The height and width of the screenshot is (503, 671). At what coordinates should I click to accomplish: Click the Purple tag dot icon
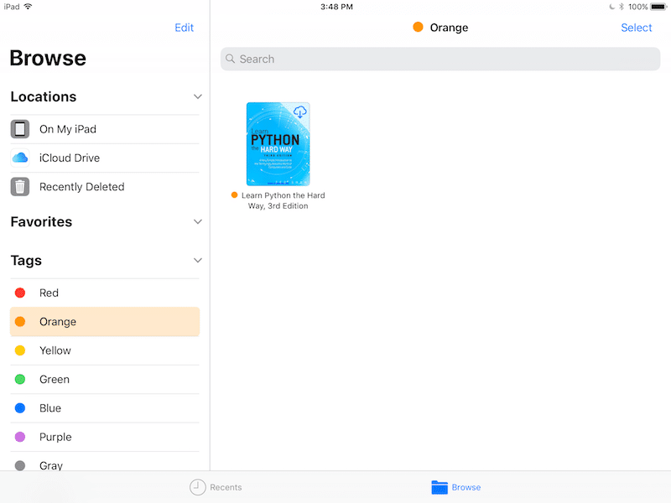coord(20,437)
